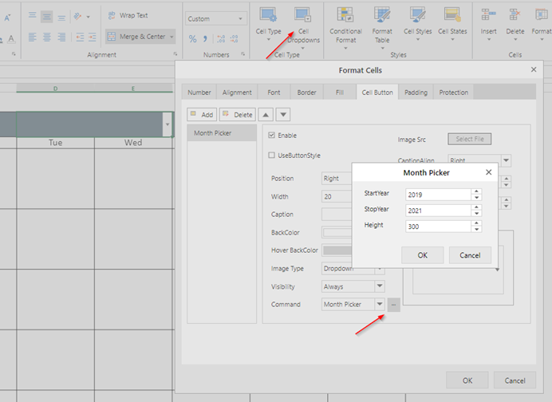Open the Cell States menu
552x402 pixels.
click(452, 23)
